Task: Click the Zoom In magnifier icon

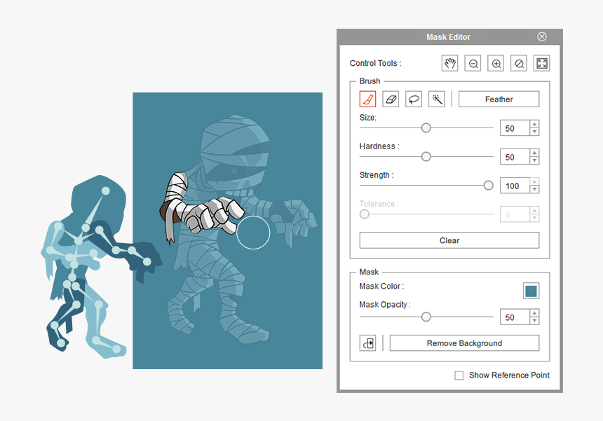Action: [496, 64]
